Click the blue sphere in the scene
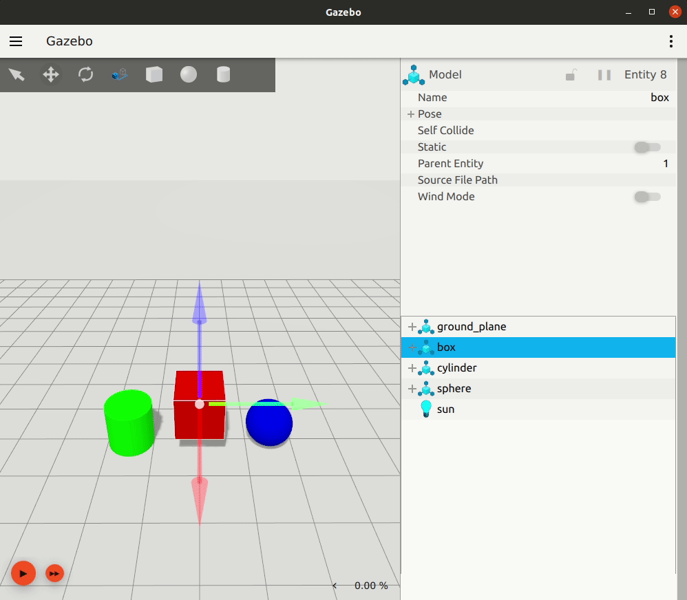The height and width of the screenshot is (600, 687). coord(269,422)
